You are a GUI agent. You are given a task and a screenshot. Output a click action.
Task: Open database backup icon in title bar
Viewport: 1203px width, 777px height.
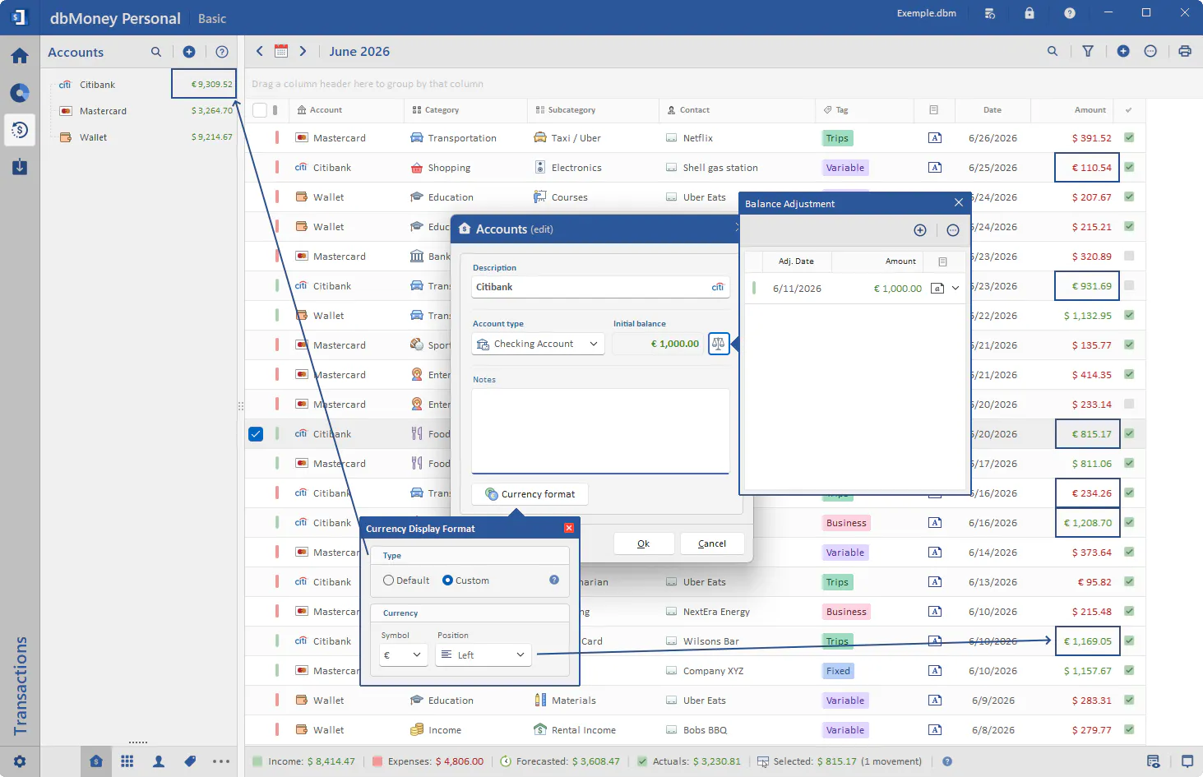click(990, 13)
